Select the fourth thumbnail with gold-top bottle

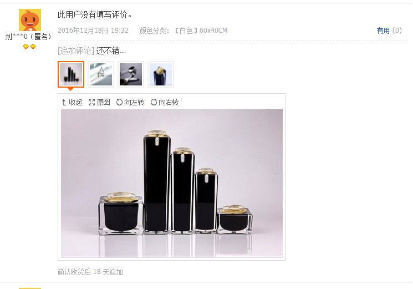click(x=161, y=74)
